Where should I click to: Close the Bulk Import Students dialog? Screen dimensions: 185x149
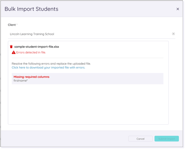click(x=178, y=9)
